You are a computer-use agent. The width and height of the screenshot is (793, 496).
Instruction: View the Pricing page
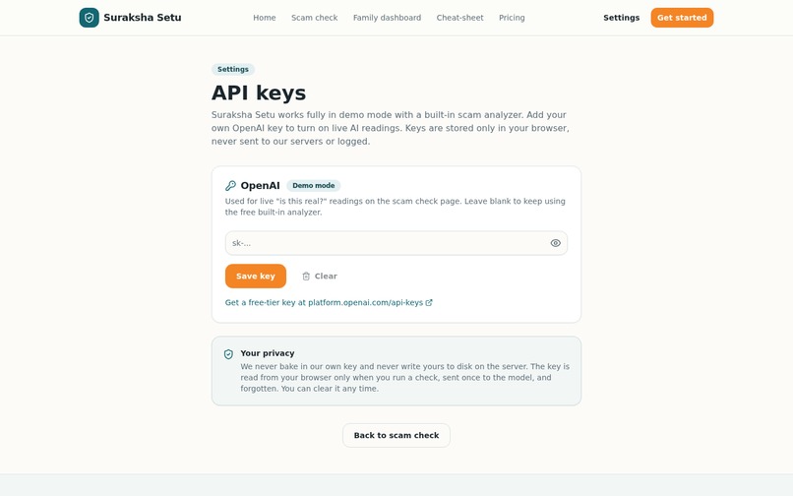(x=512, y=18)
